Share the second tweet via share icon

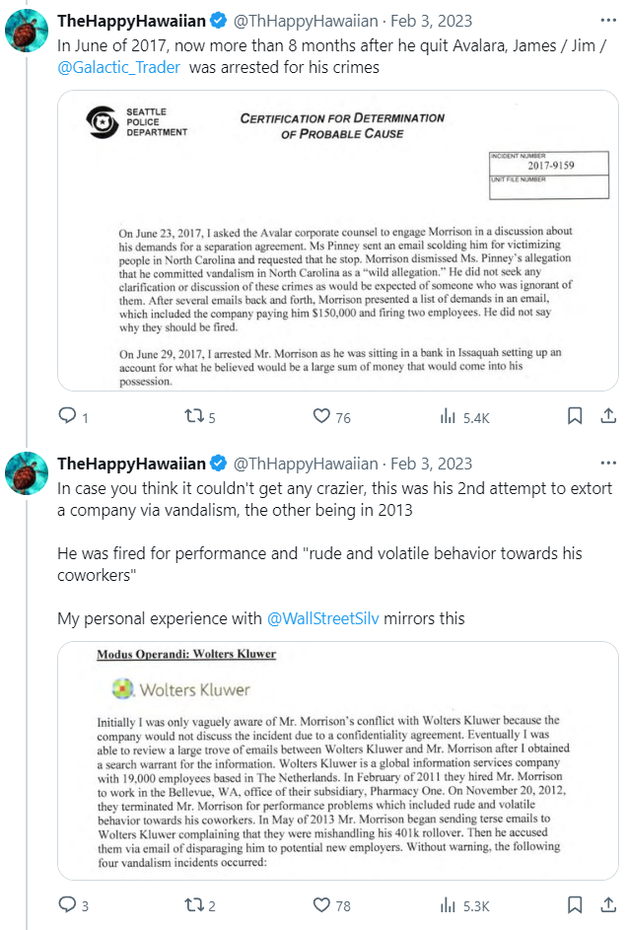(x=608, y=904)
